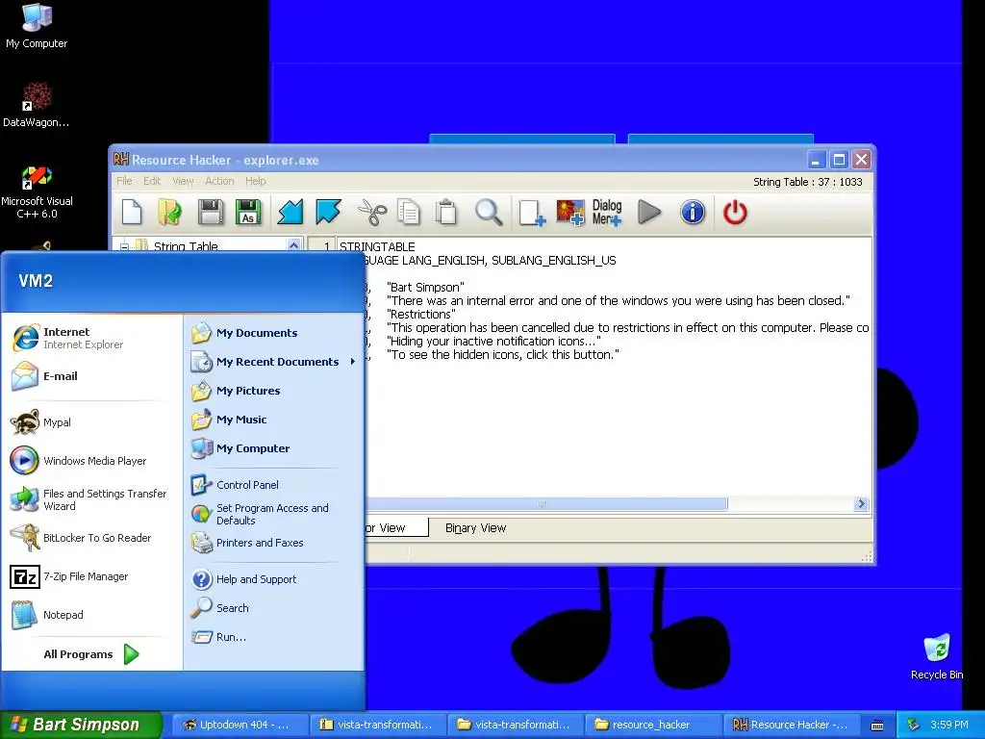Click the 3:59 PM taskbar clock
The image size is (985, 739).
[949, 726]
